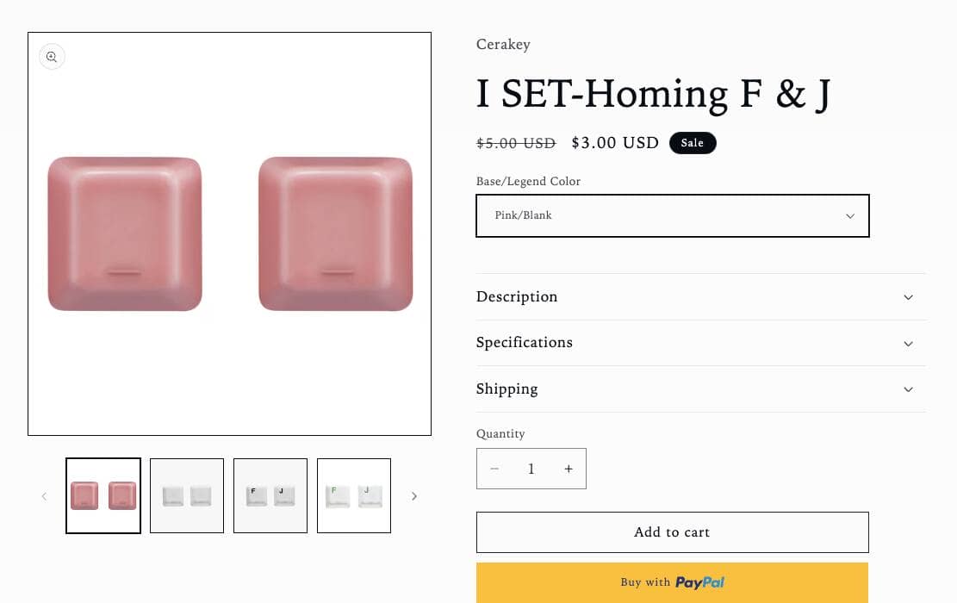The width and height of the screenshot is (957, 603).
Task: Increase quantity with the plus button
Action: click(x=569, y=469)
